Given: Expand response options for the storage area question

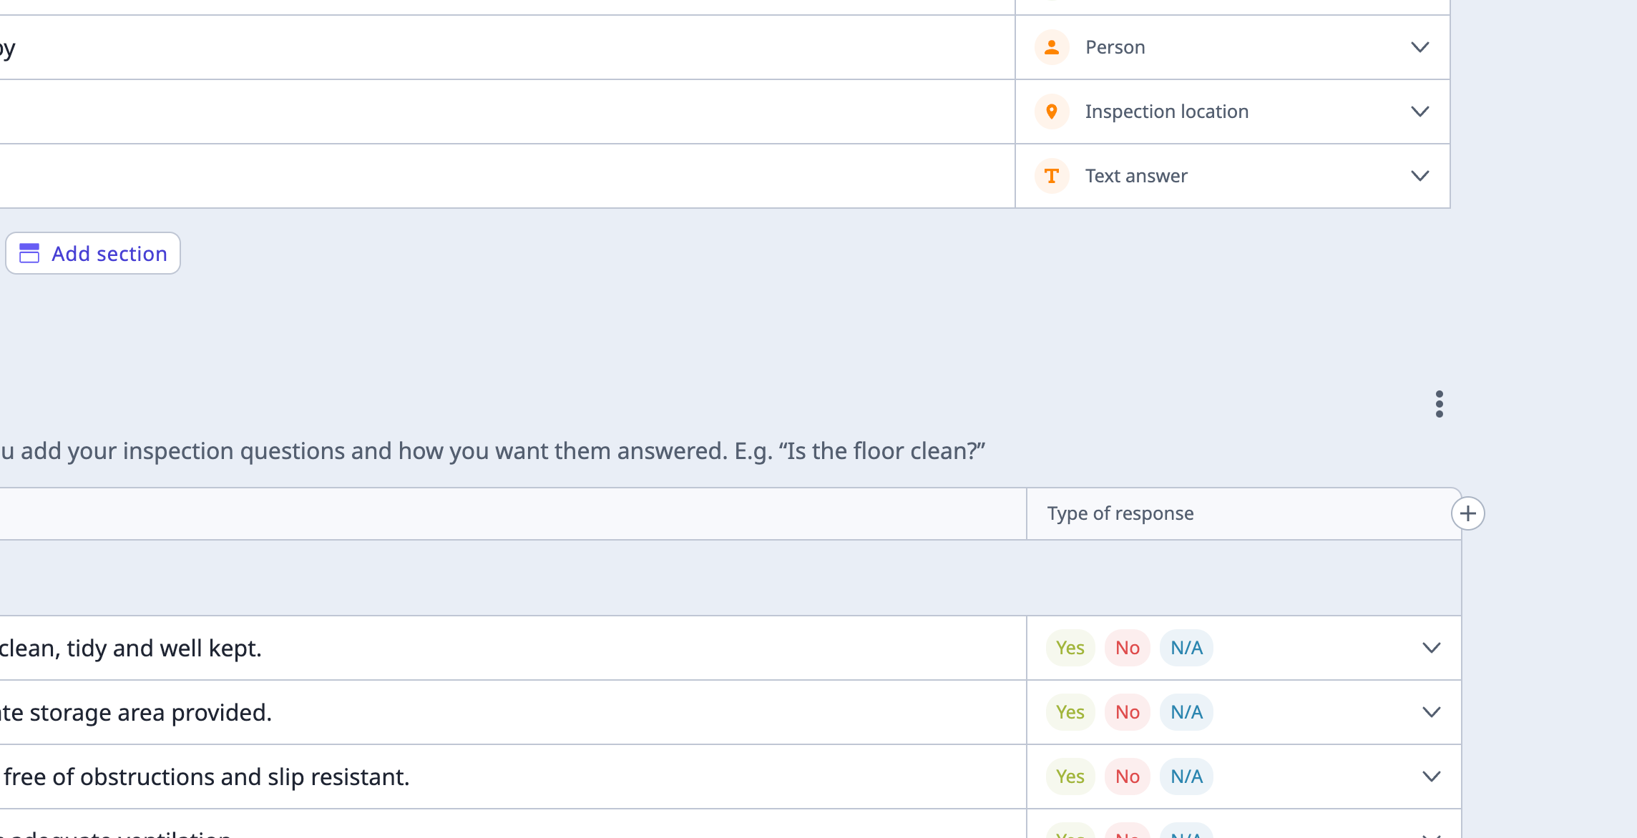Looking at the screenshot, I should [x=1432, y=712].
